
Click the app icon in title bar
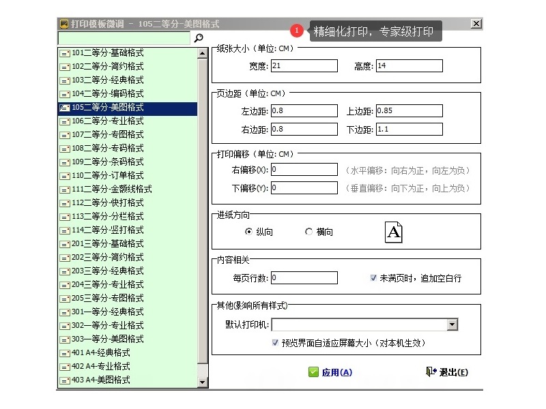(64, 24)
